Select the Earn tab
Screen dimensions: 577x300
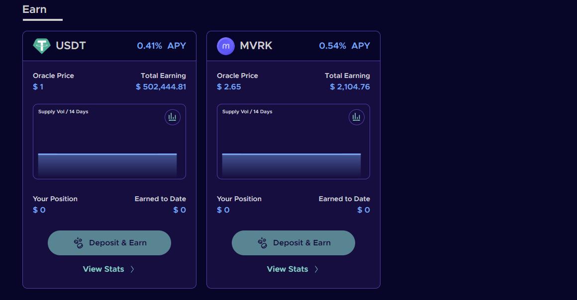35,9
